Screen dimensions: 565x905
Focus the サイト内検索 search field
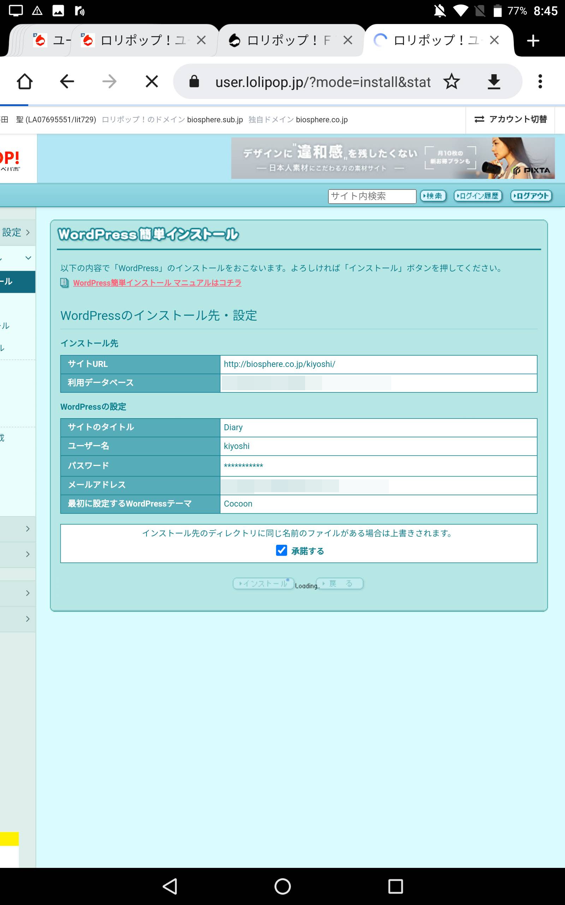click(372, 196)
